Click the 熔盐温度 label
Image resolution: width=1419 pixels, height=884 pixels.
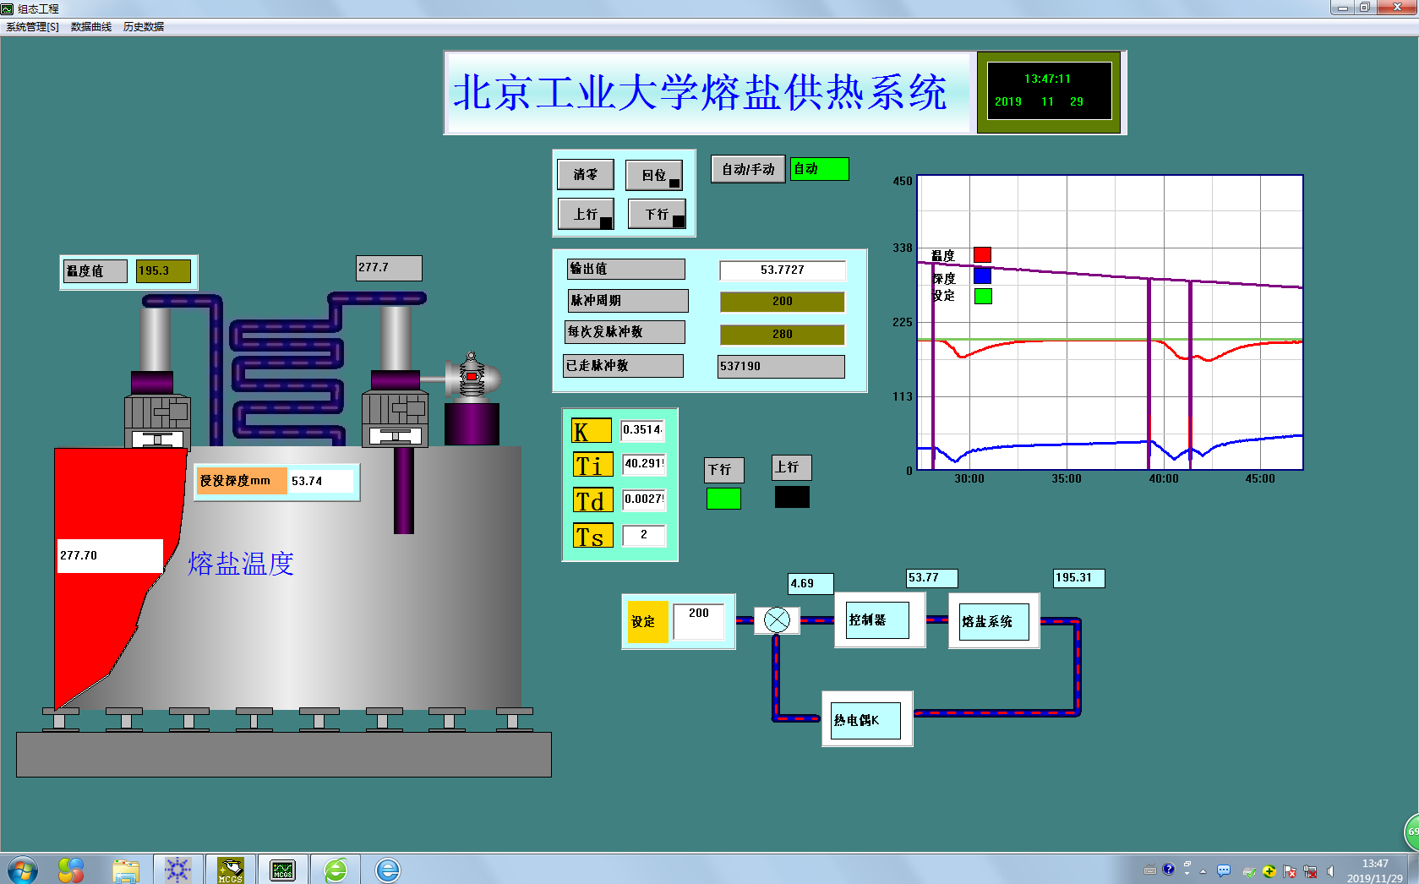coord(241,564)
